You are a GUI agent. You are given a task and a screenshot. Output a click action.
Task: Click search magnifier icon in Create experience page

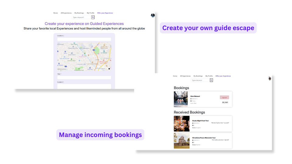point(93,17)
